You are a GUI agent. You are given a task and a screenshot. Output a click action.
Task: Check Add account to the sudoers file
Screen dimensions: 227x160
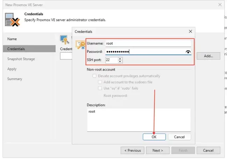point(100,82)
